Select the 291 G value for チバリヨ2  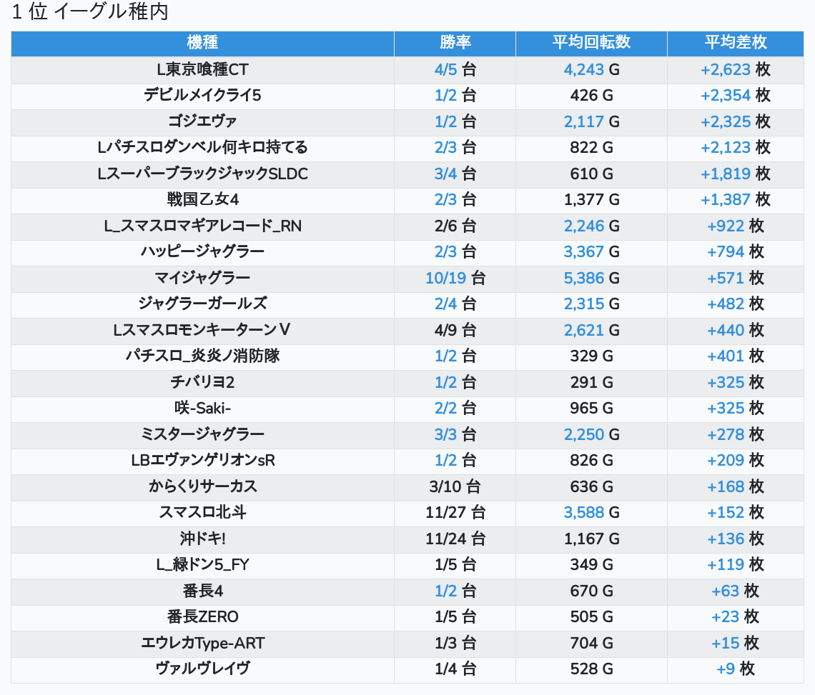point(591,382)
